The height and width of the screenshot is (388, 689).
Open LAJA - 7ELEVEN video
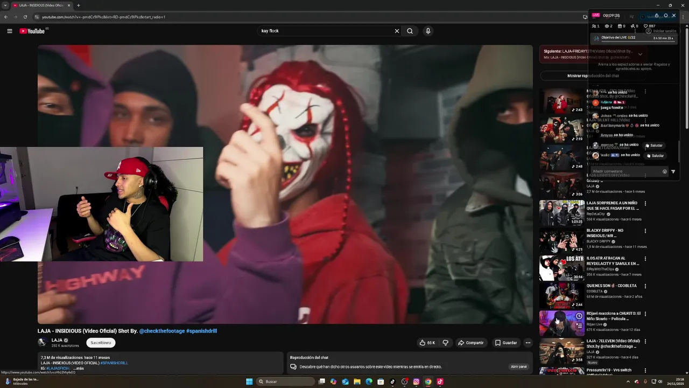point(613,343)
